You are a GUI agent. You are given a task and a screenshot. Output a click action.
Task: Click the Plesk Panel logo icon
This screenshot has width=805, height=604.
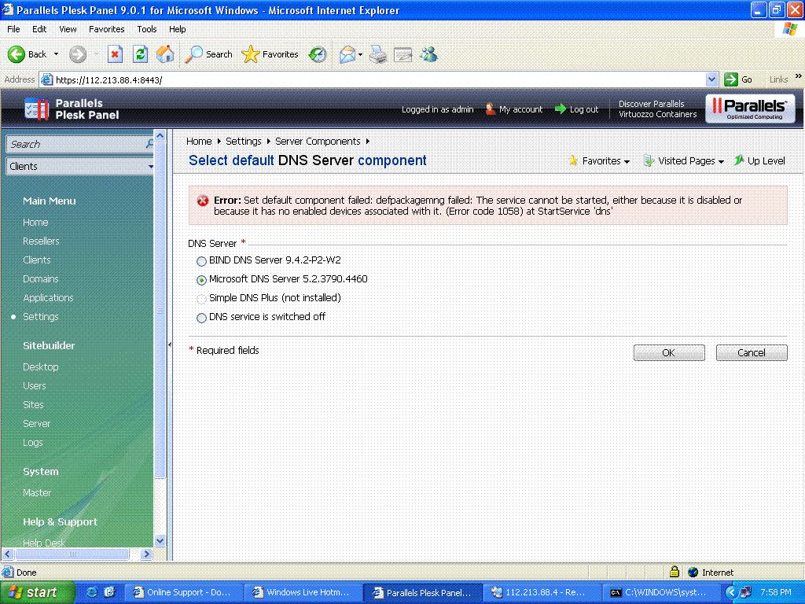[36, 109]
